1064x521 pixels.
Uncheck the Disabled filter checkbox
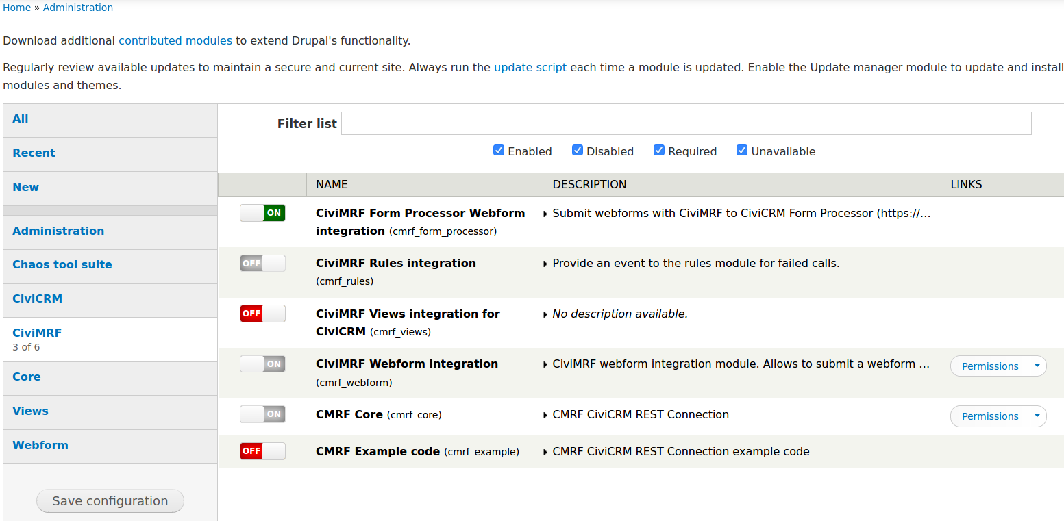tap(578, 151)
